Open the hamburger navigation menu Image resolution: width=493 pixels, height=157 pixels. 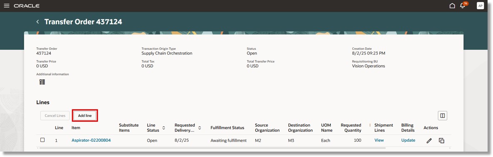7,6
